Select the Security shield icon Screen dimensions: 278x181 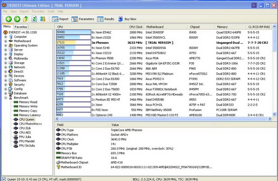[11, 85]
